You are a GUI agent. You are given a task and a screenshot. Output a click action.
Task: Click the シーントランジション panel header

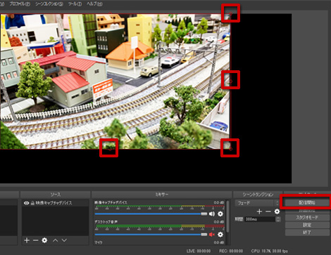click(258, 195)
